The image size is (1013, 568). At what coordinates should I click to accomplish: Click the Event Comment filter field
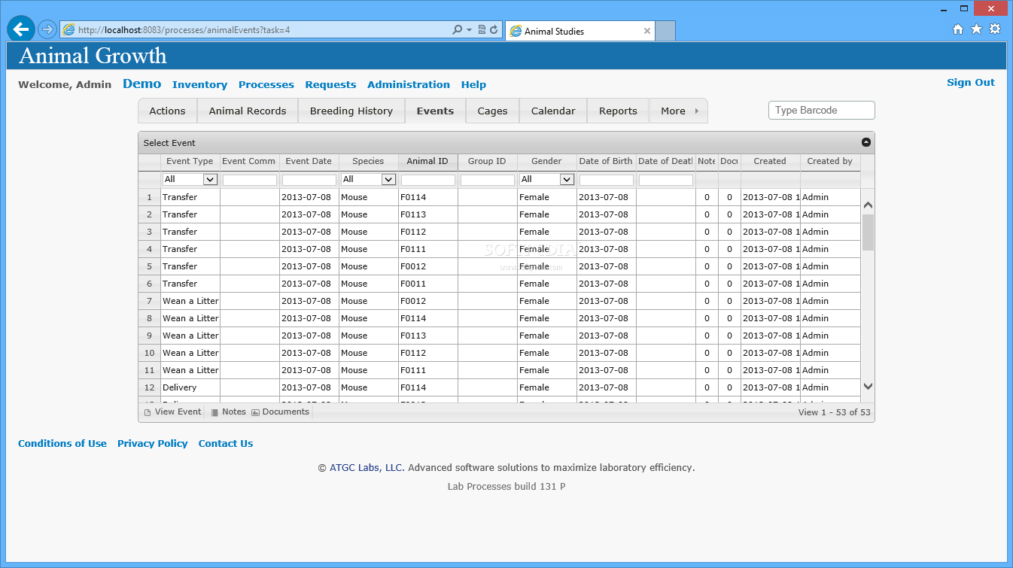[x=250, y=180]
